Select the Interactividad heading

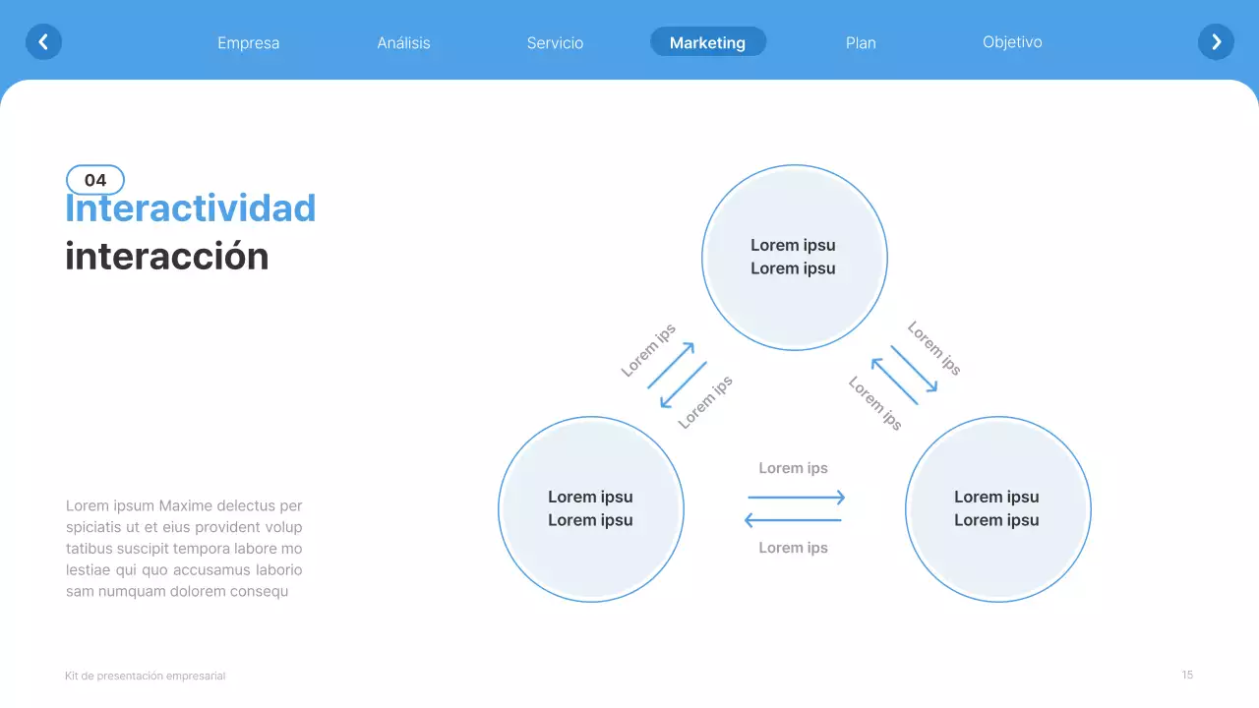pyautogui.click(x=190, y=207)
